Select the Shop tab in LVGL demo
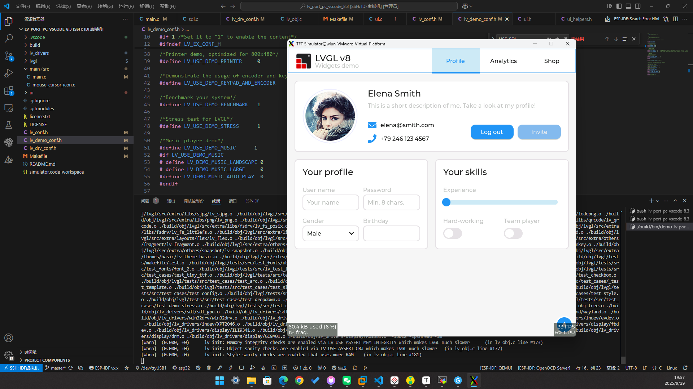Viewport: 693px width, 389px height. tap(552, 61)
